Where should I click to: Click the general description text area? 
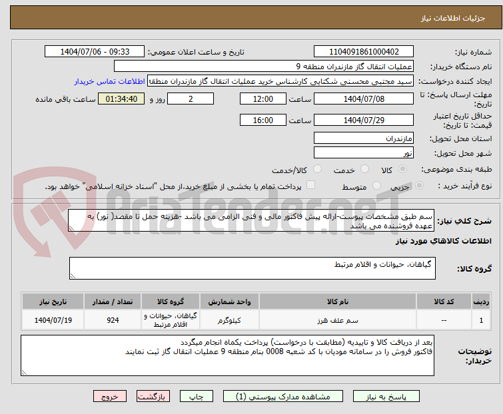pyautogui.click(x=251, y=220)
